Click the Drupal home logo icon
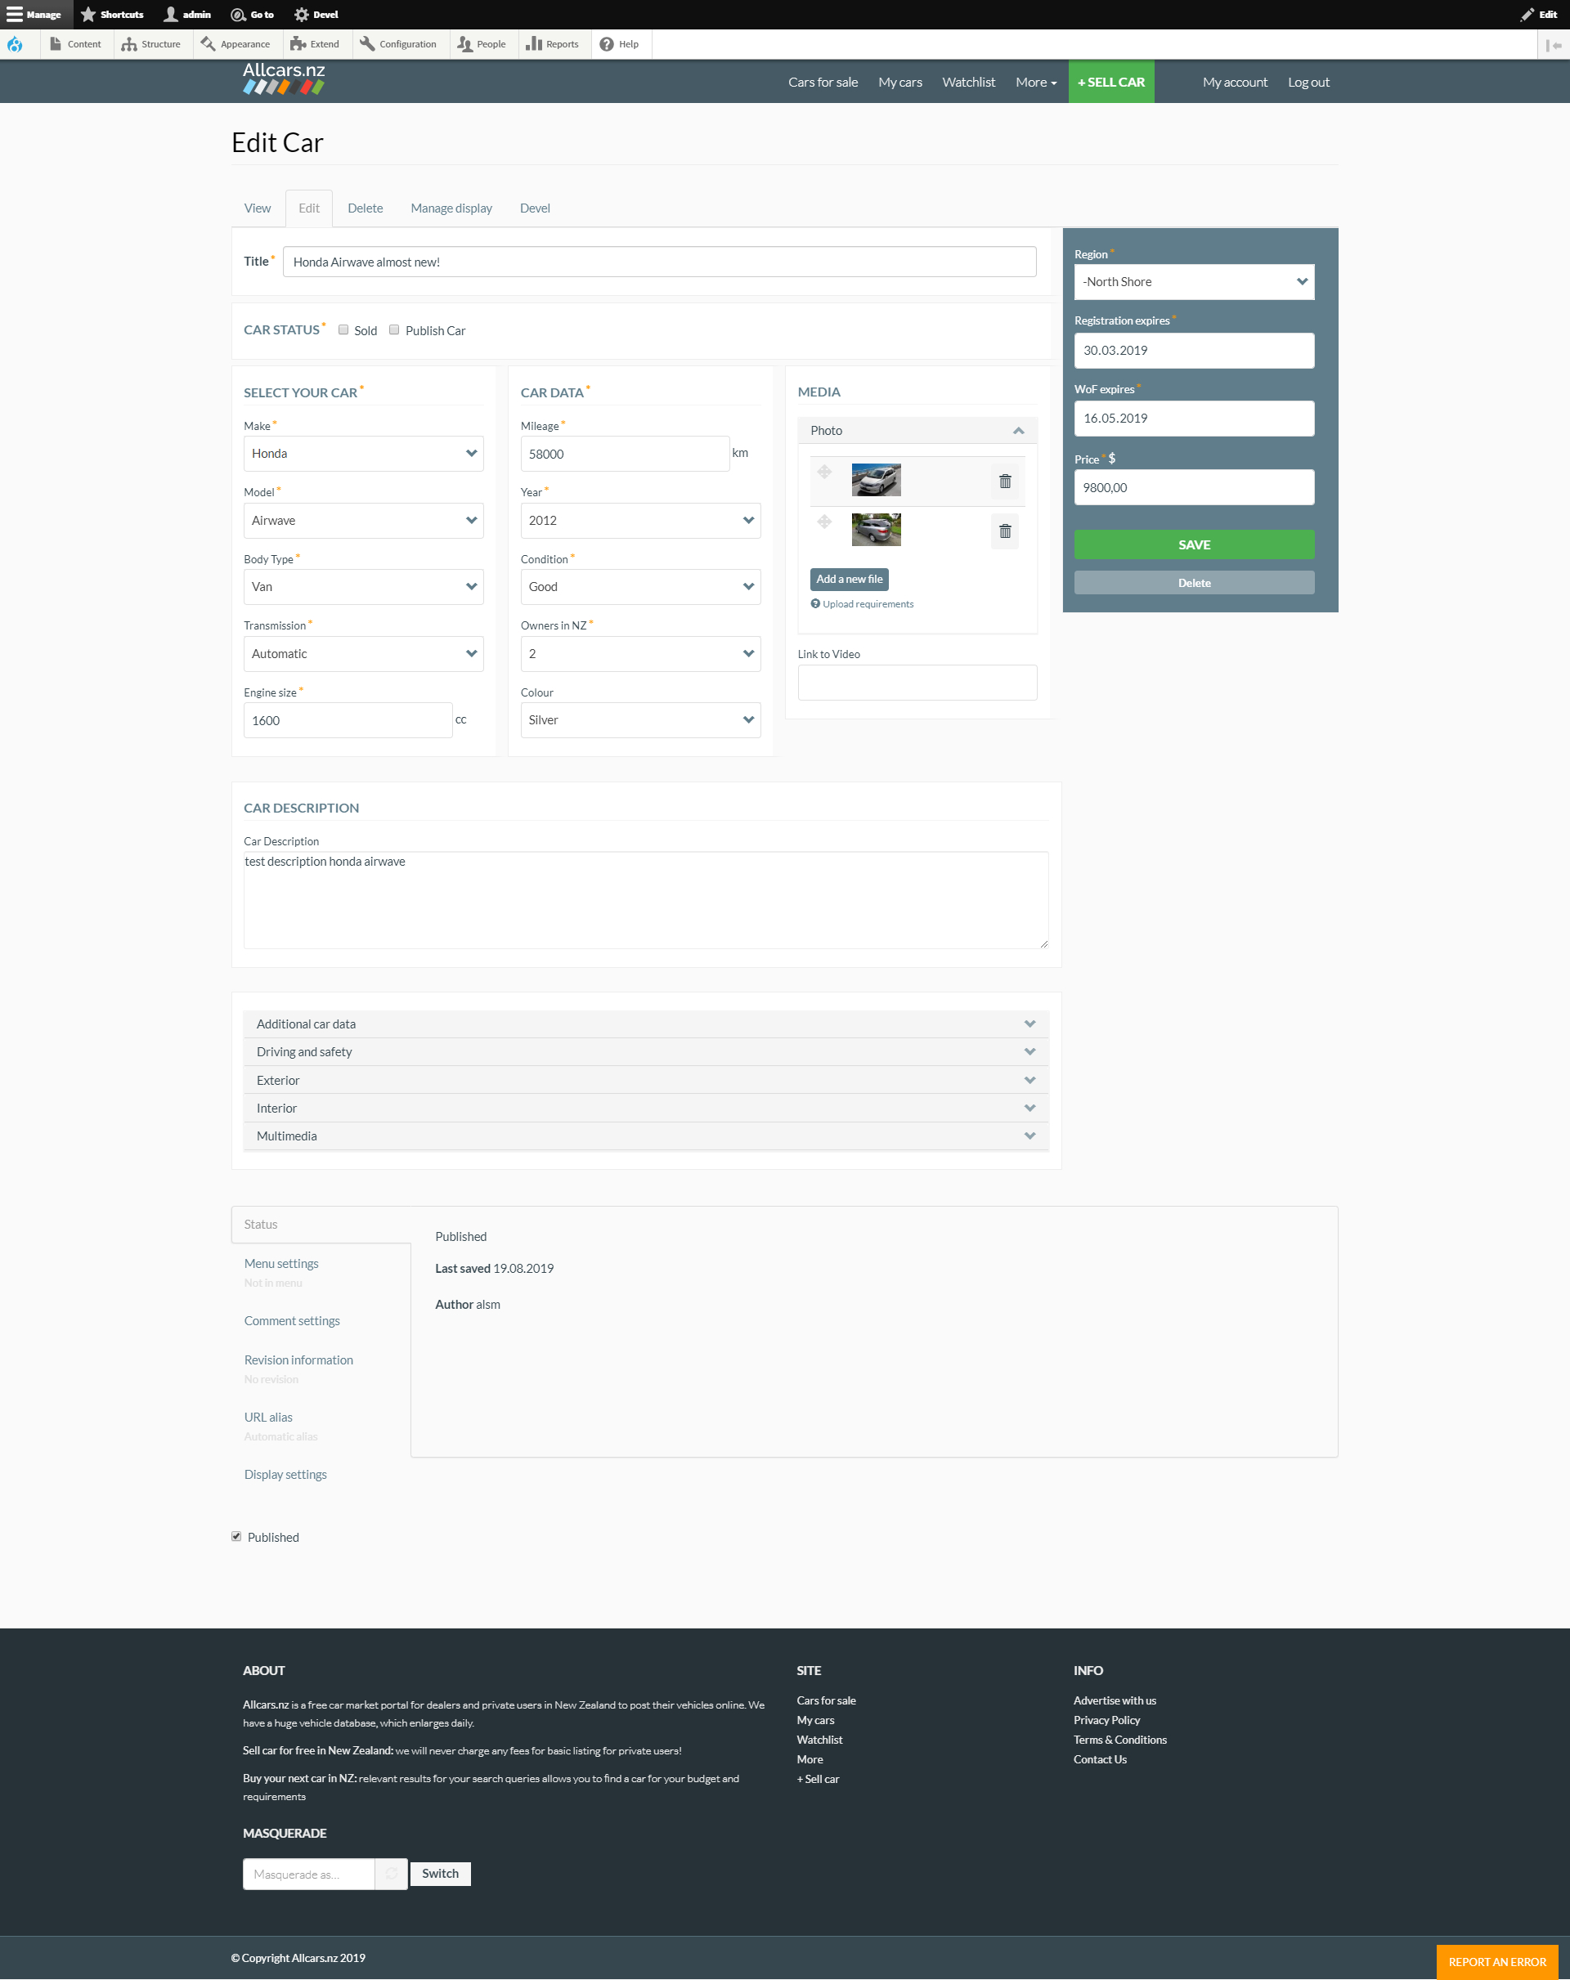1570x1980 pixels. 15,44
